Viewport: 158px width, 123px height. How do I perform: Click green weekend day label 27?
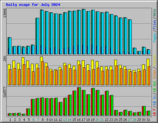tap(130, 120)
